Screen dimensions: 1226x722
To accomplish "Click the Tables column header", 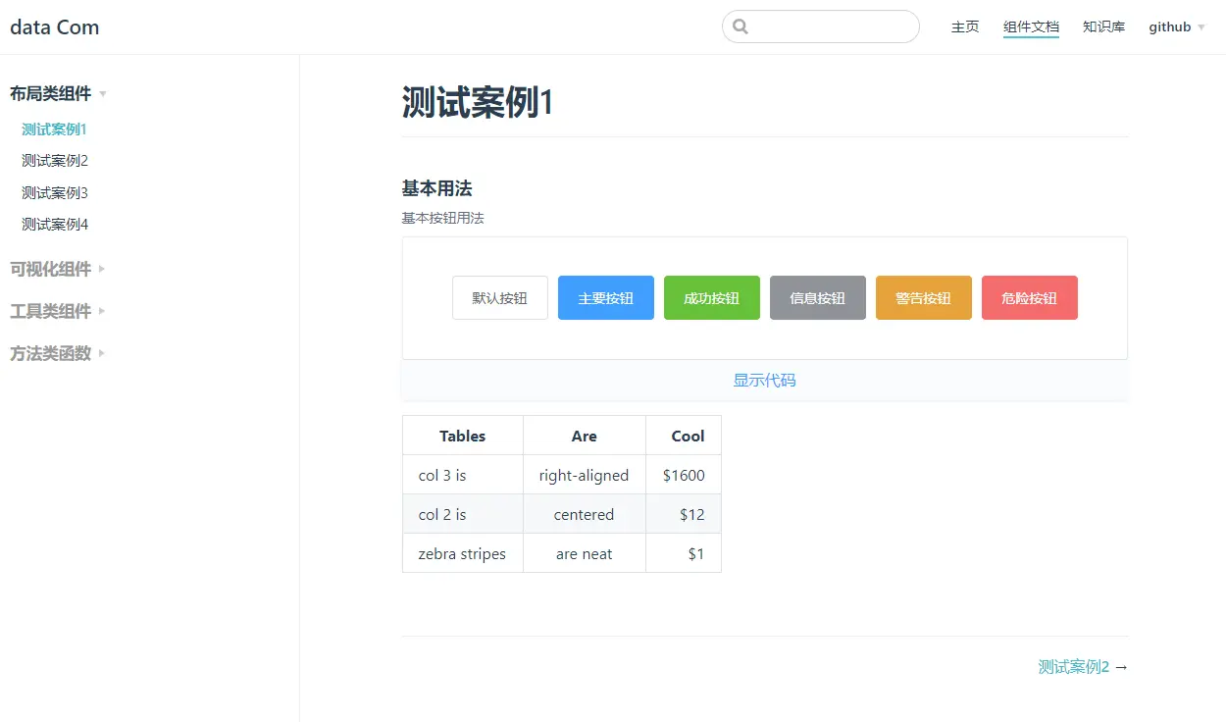I will [463, 436].
